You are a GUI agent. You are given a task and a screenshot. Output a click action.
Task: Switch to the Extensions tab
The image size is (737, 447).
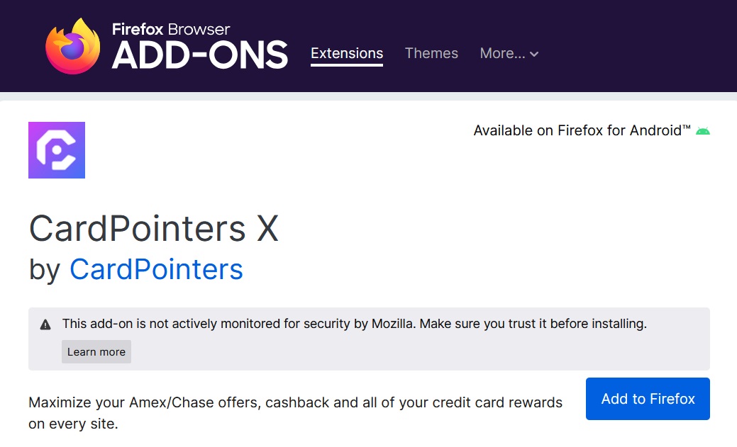tap(347, 54)
